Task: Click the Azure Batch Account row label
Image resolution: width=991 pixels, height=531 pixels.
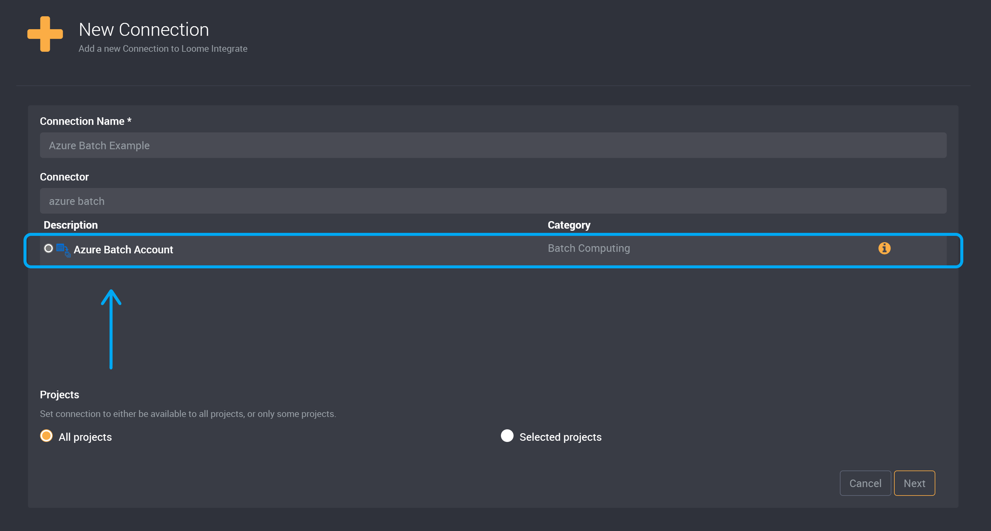Action: (123, 250)
